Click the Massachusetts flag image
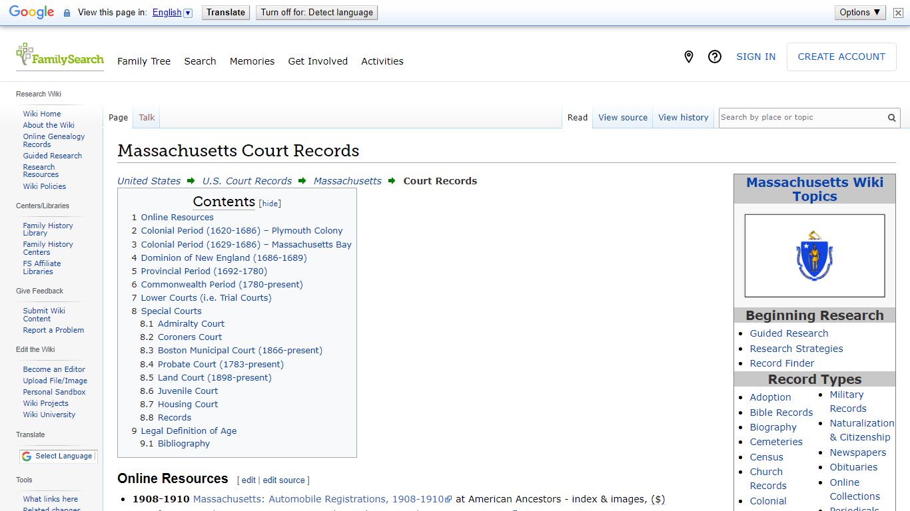910x511 pixels. [815, 255]
